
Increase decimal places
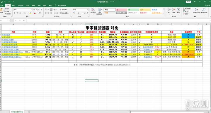click(84, 13)
